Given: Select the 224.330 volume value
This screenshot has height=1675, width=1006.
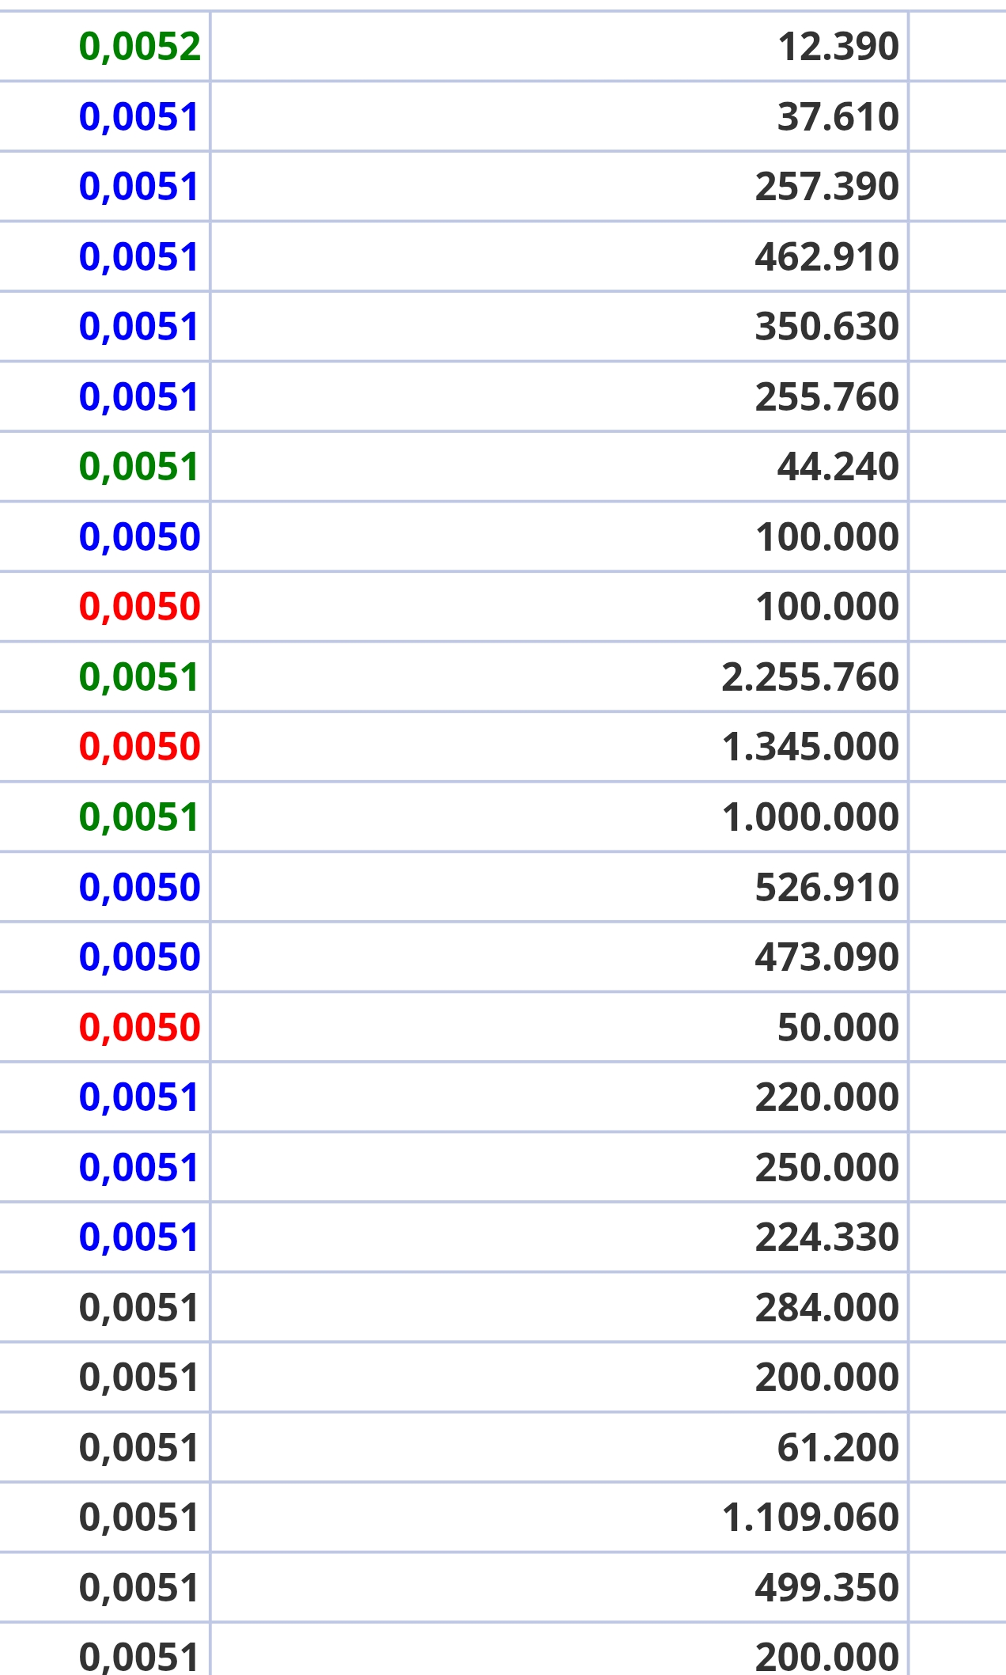Looking at the screenshot, I should tap(826, 1237).
